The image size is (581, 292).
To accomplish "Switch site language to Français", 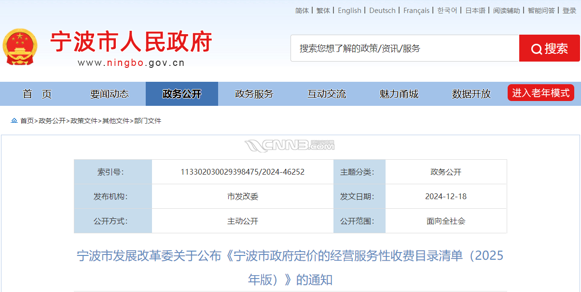I will click(416, 11).
